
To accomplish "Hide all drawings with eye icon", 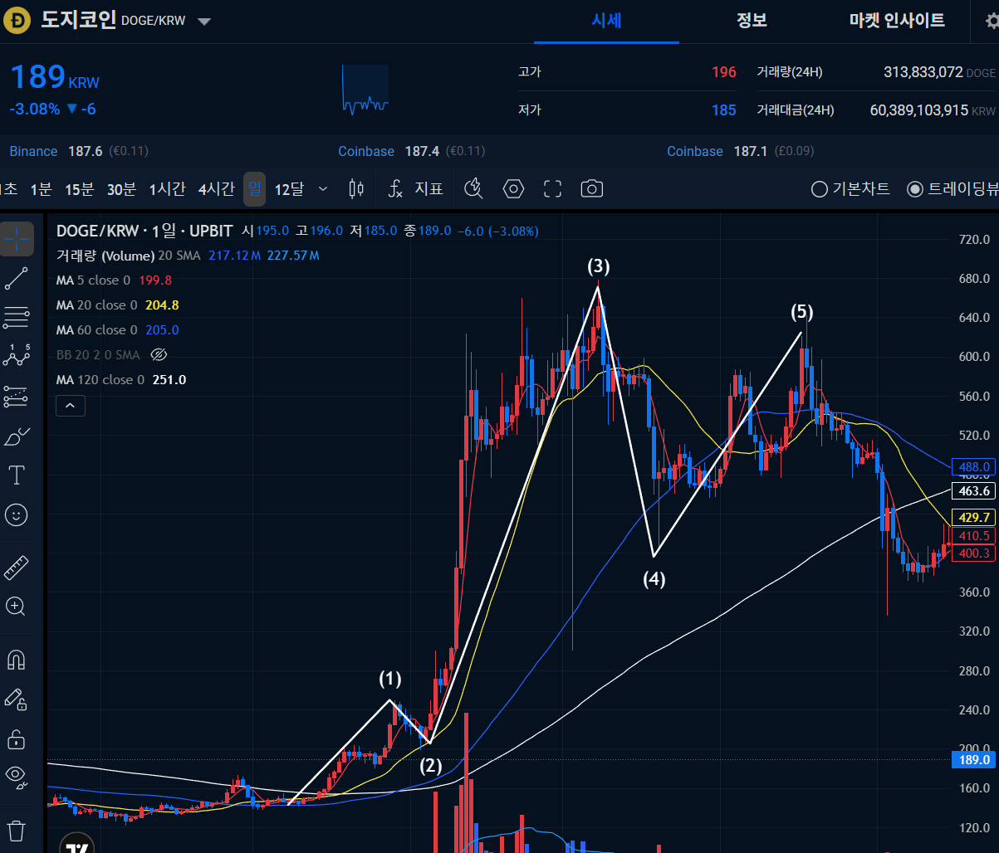I will [17, 777].
